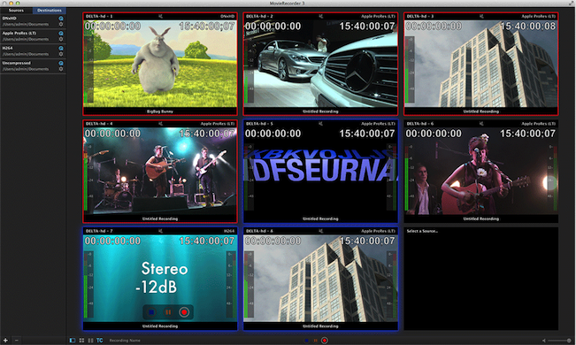Click H264 codec label on DELTA-hd 7

point(229,231)
